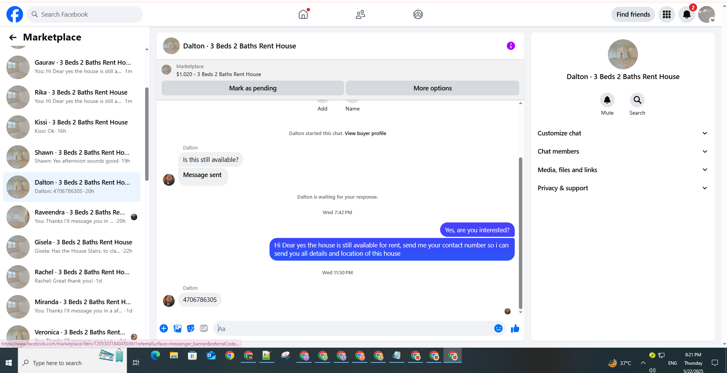727x373 pixels.
Task: Open Rika's rent house conversation
Action: tap(72, 97)
